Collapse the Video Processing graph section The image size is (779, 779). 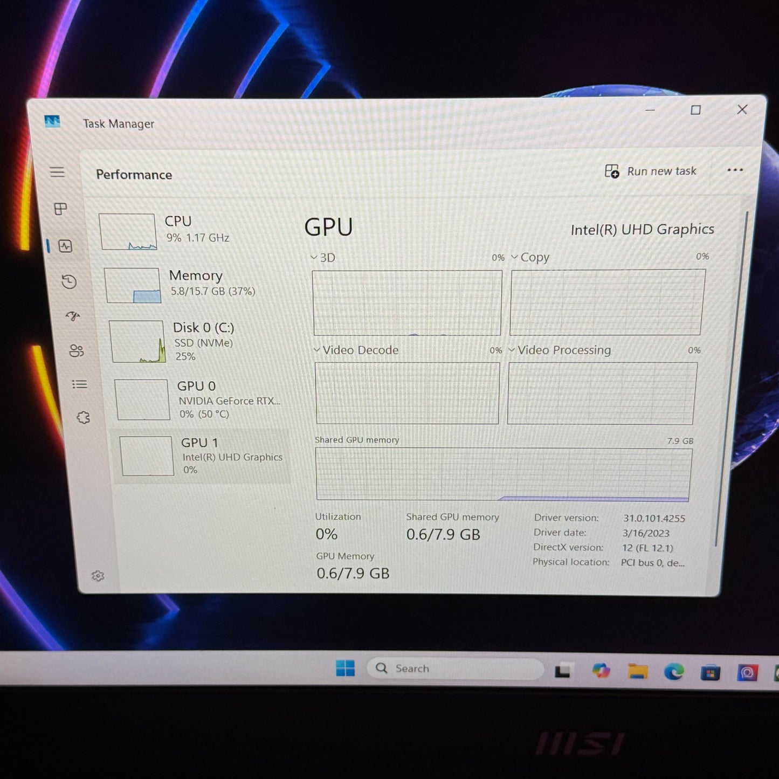(x=511, y=350)
